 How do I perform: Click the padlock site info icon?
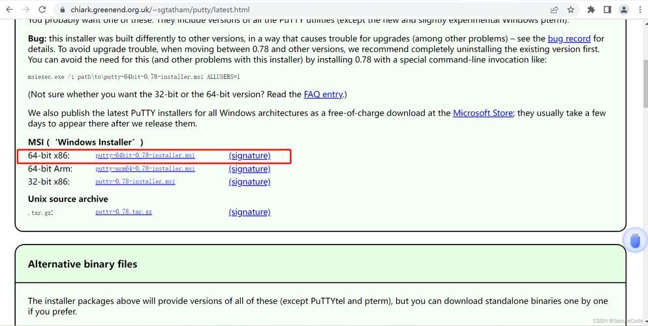click(x=63, y=10)
